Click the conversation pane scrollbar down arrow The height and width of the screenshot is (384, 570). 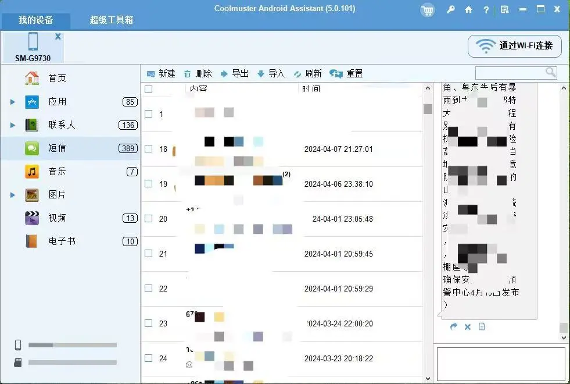(564, 337)
